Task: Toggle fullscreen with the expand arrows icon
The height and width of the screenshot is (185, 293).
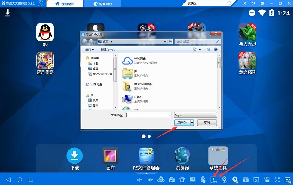Action: [277, 180]
